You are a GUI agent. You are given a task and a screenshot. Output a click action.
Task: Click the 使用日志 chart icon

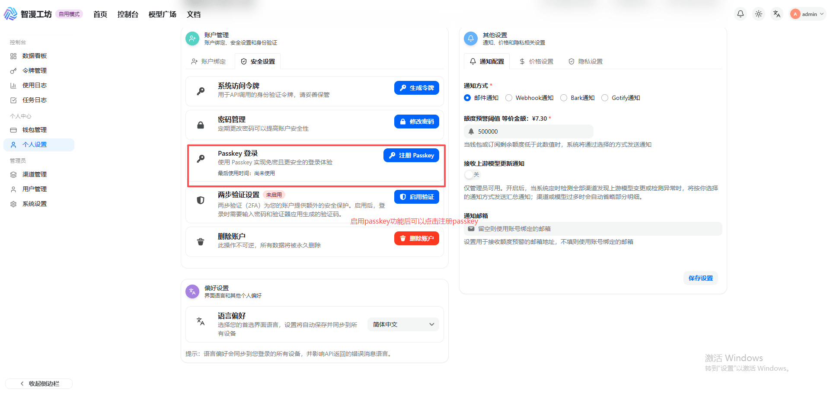[13, 86]
